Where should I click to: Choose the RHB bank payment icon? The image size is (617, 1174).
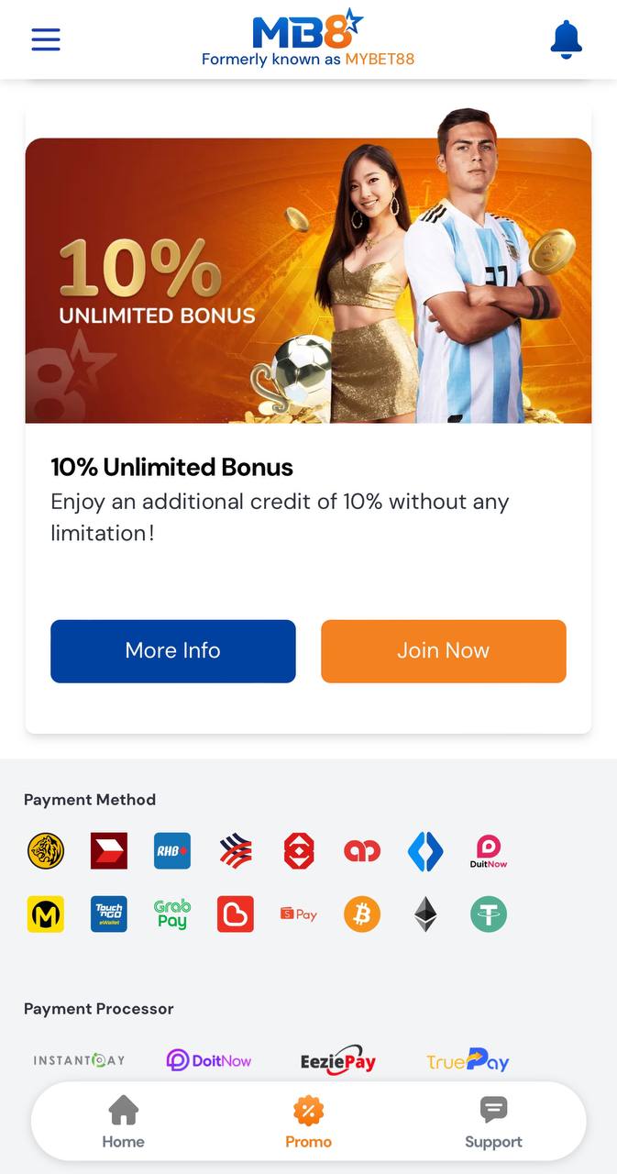pos(172,851)
